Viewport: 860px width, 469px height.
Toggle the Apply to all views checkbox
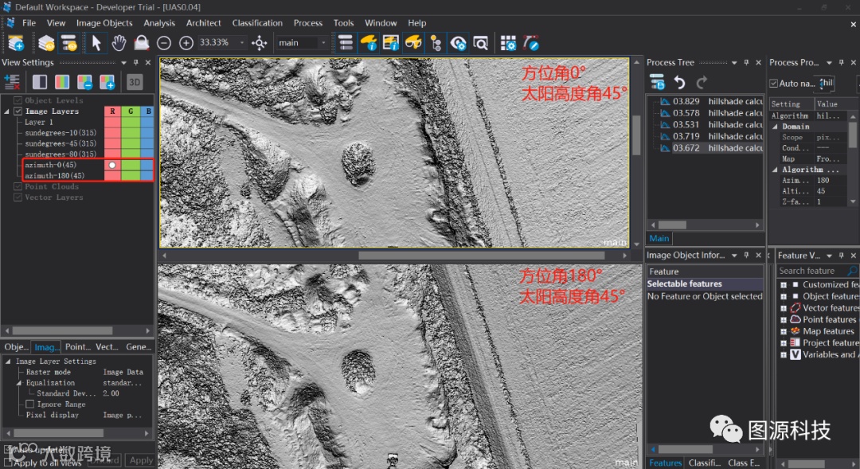click(x=8, y=463)
